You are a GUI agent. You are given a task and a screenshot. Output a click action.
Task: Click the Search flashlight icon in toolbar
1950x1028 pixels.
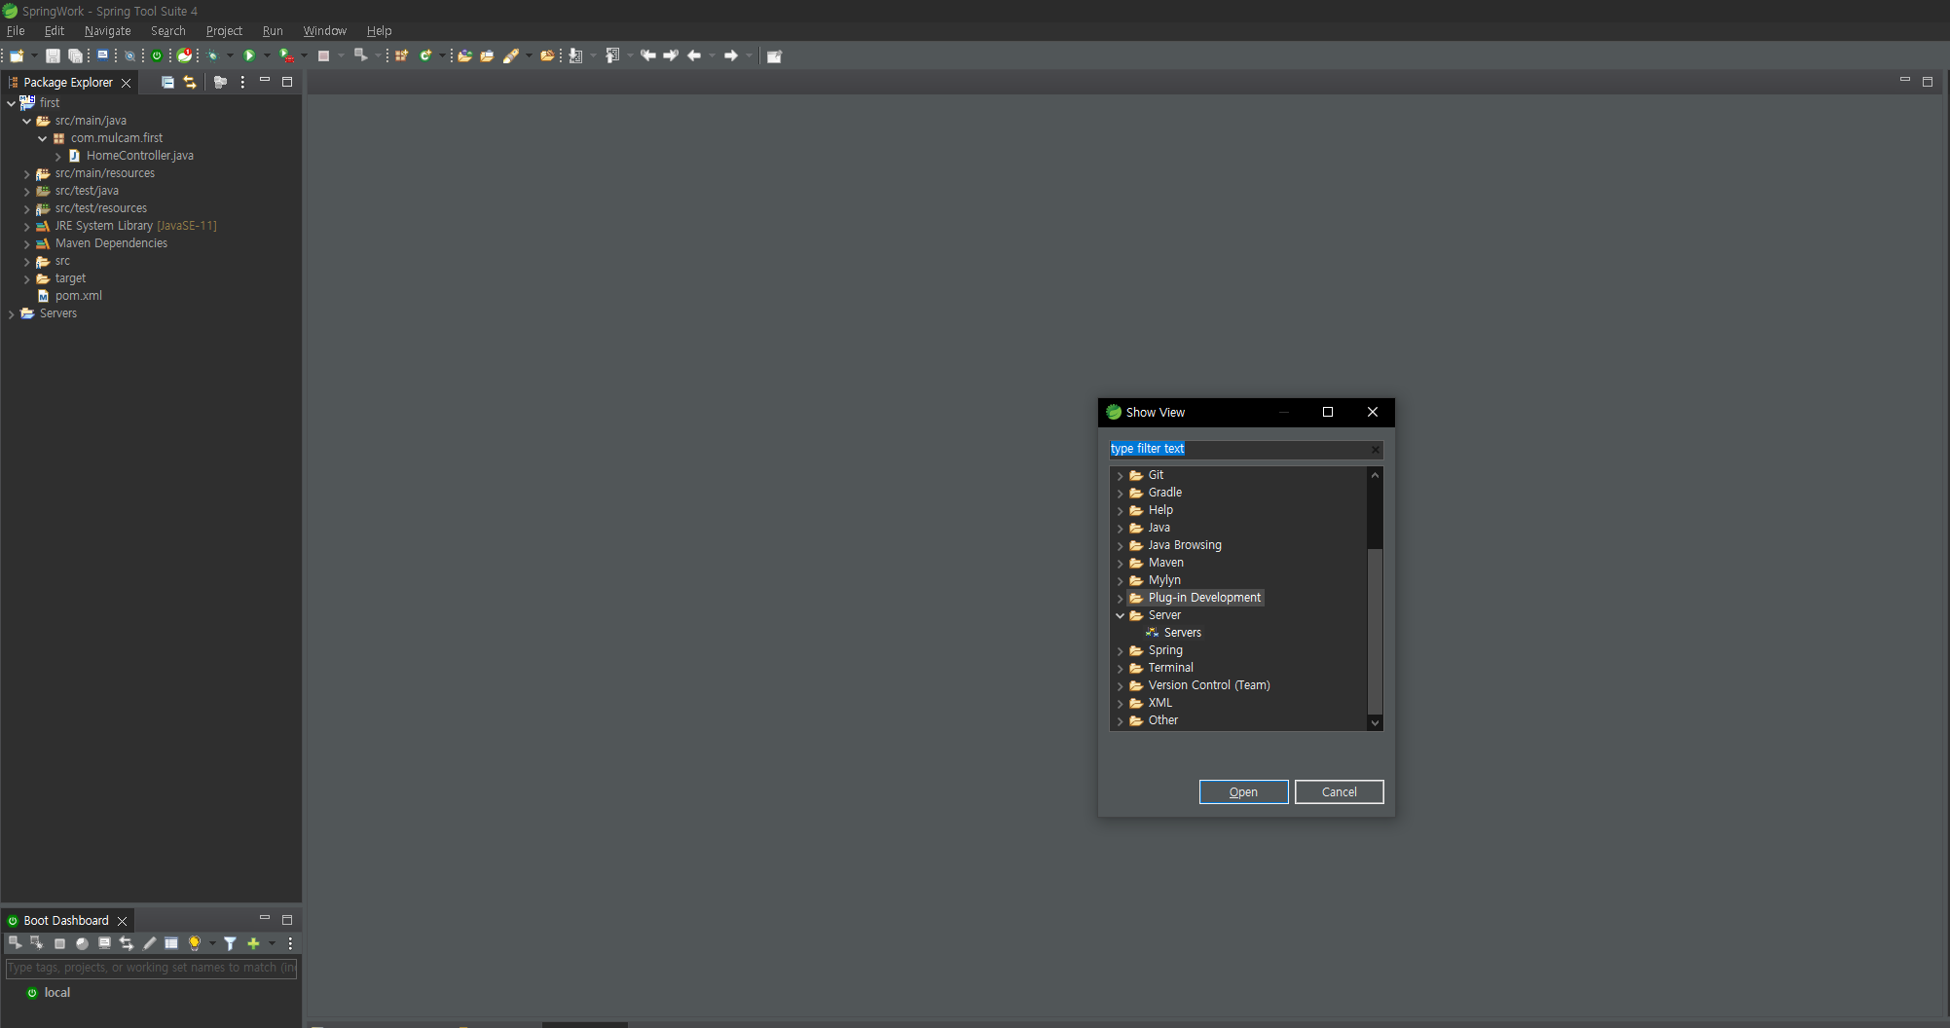[511, 55]
